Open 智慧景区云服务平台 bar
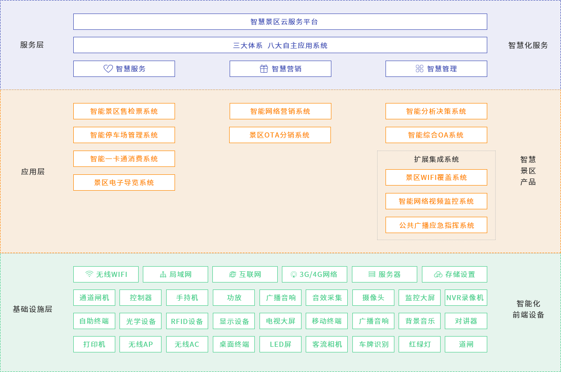The image size is (561, 372). coord(280,21)
